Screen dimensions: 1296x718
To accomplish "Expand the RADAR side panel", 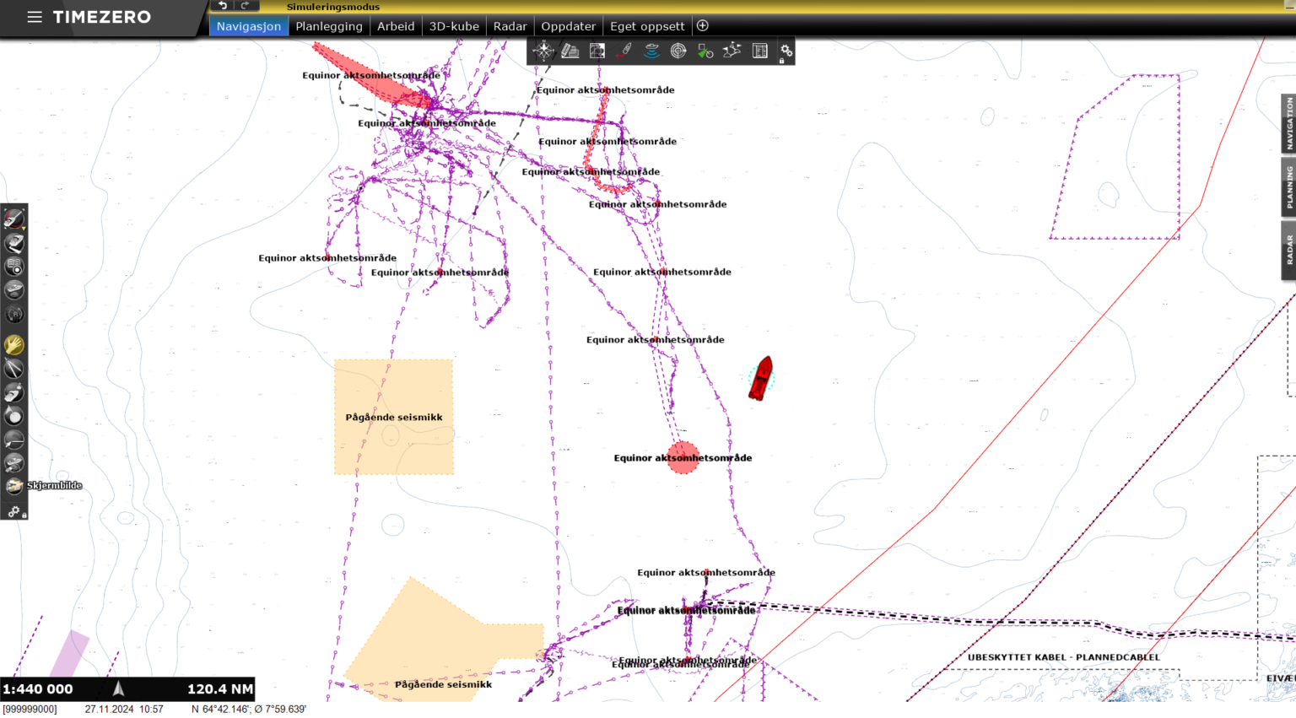I will pyautogui.click(x=1288, y=250).
